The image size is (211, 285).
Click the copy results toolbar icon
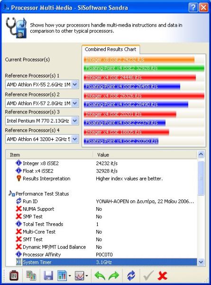click(x=31, y=275)
